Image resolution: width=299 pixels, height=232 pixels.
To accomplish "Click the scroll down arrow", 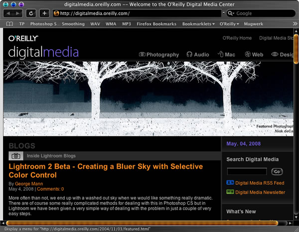I will 296,217.
